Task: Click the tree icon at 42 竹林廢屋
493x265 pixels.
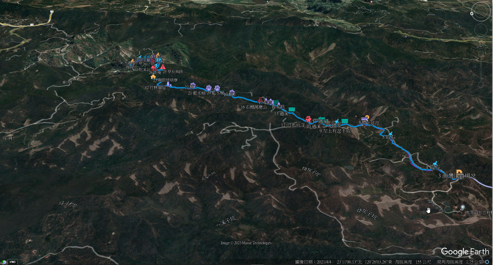Action: click(168, 84)
